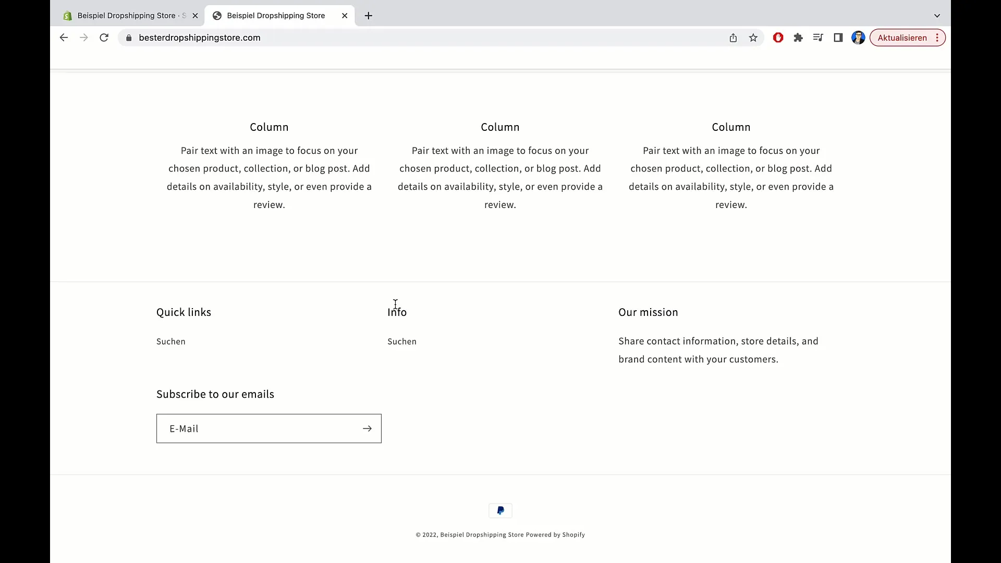Open the red Opera-style extension icon
Viewport: 1001px width, 563px height.
point(778,38)
